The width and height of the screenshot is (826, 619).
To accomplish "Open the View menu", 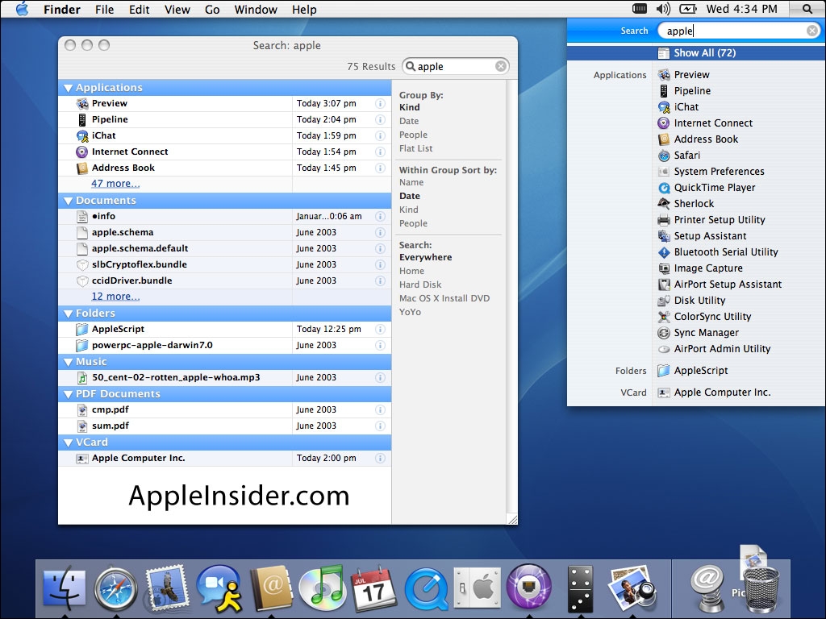I will 177,10.
